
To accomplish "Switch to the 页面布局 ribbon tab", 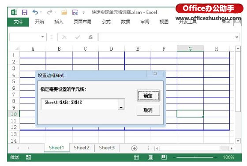I will [82, 22].
